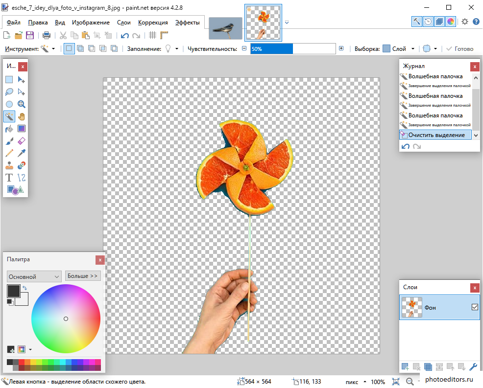Image resolution: width=483 pixels, height=388 pixels.
Task: Open the Файл menu
Action: point(14,23)
